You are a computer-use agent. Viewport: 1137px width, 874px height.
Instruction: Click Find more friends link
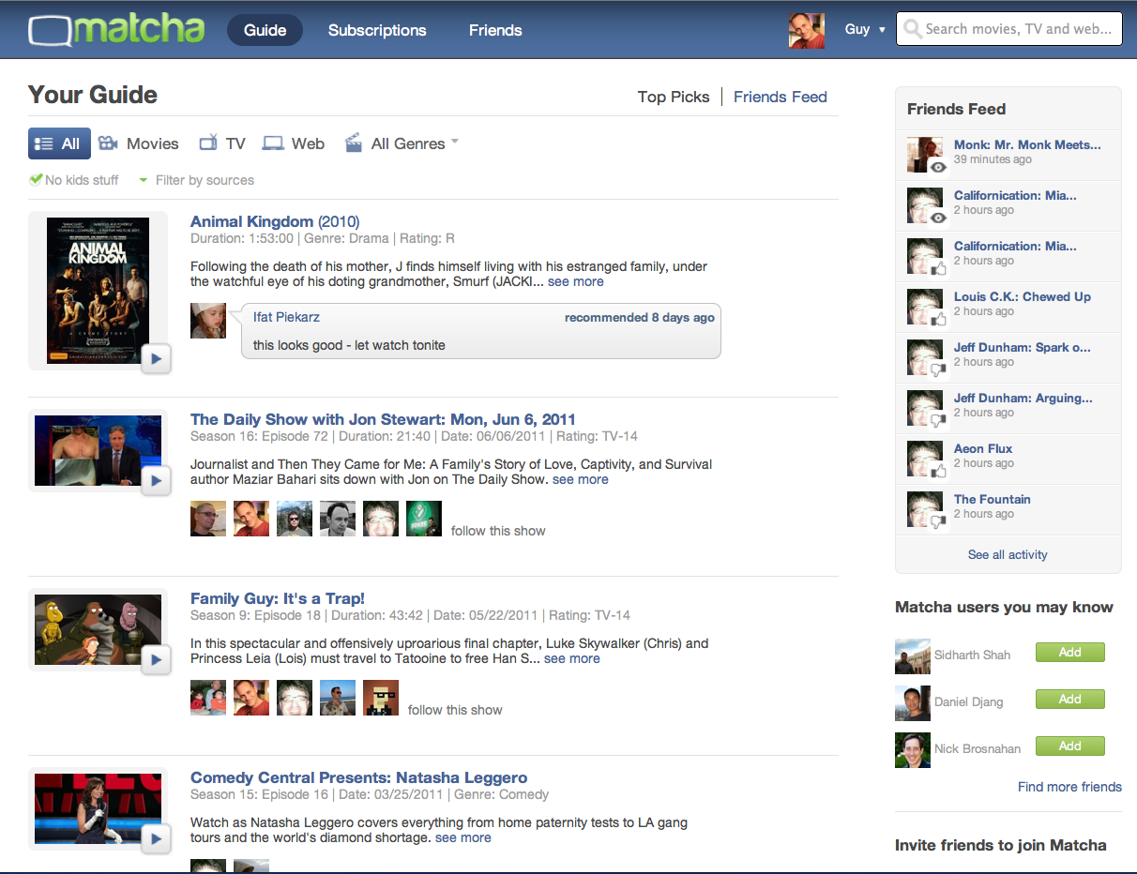point(1069,787)
